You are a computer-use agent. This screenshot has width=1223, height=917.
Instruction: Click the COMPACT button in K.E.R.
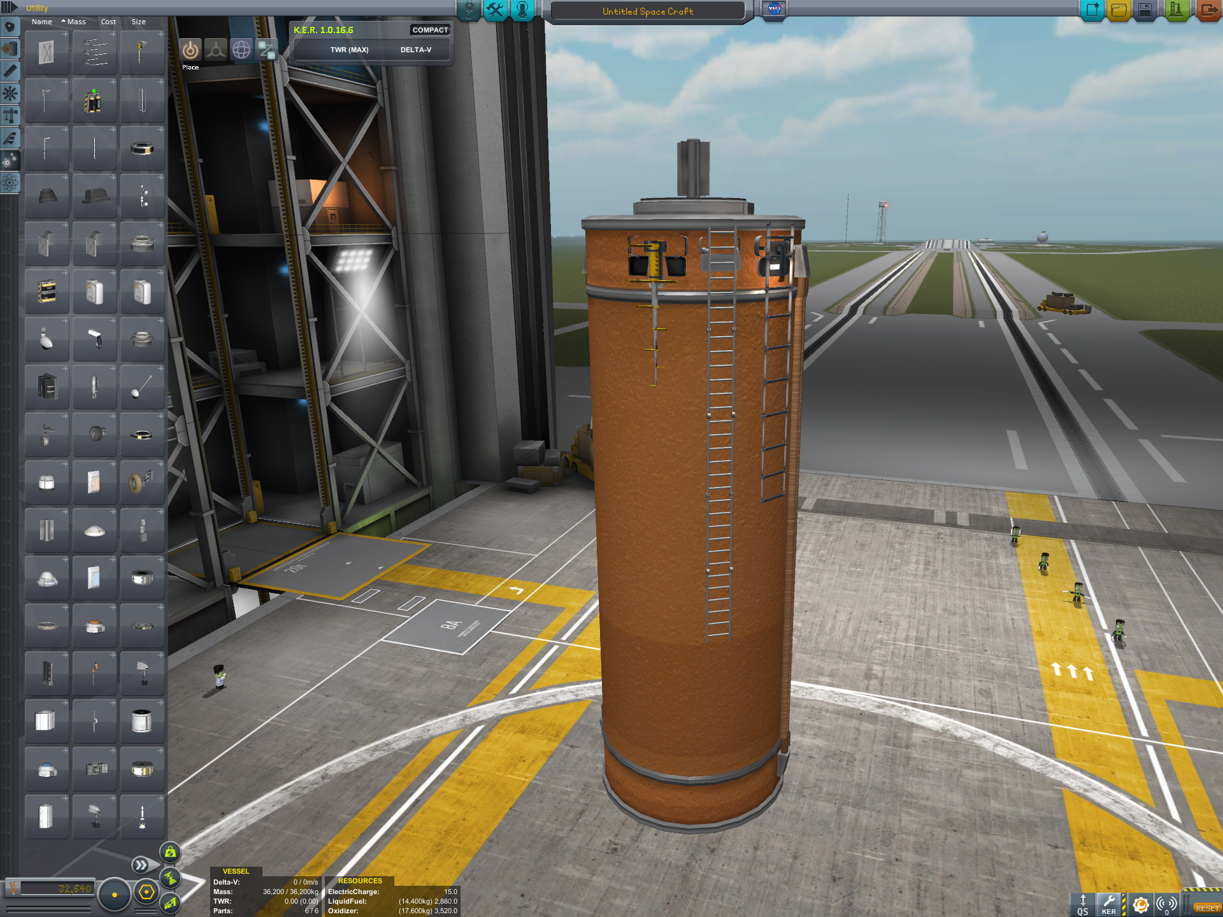pyautogui.click(x=430, y=30)
